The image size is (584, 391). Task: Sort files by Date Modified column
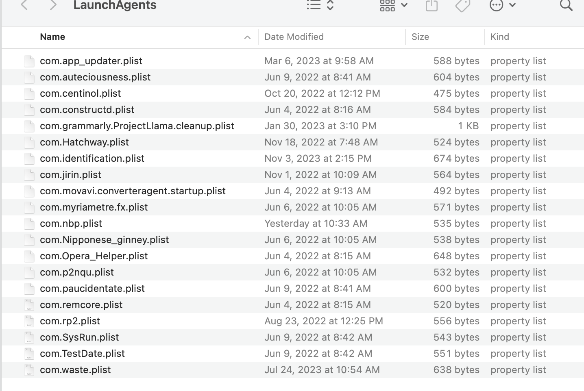[294, 37]
